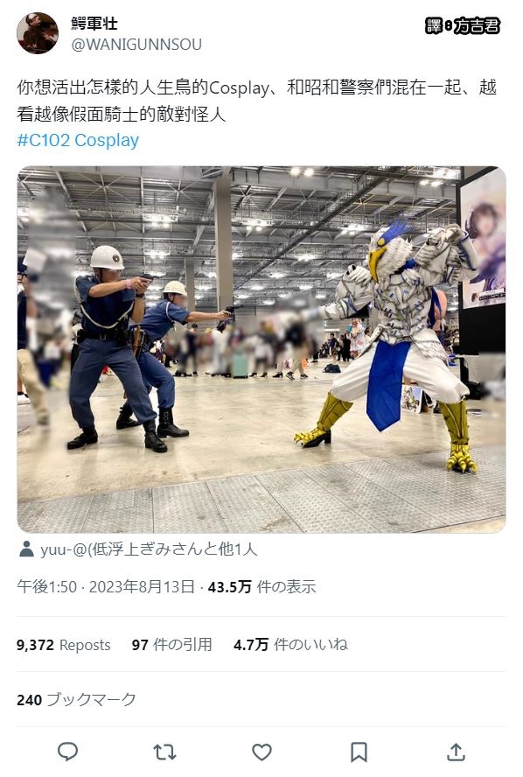This screenshot has height=777, width=523.
Task: Click the display name 鰐軍壮
Action: pyautogui.click(x=94, y=24)
